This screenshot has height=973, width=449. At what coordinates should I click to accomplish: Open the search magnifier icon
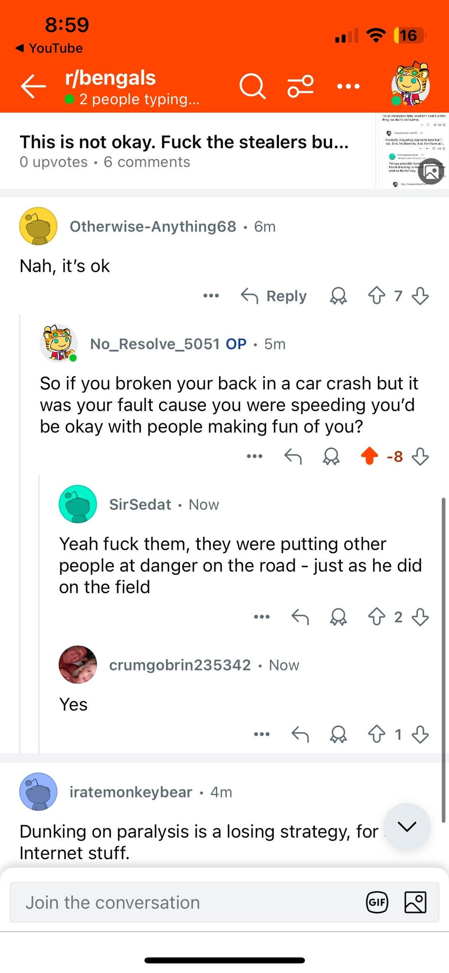tap(252, 87)
